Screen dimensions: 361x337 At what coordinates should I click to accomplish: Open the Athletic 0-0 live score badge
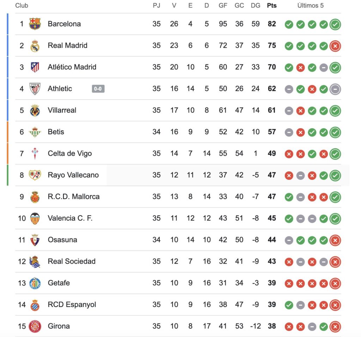[98, 89]
